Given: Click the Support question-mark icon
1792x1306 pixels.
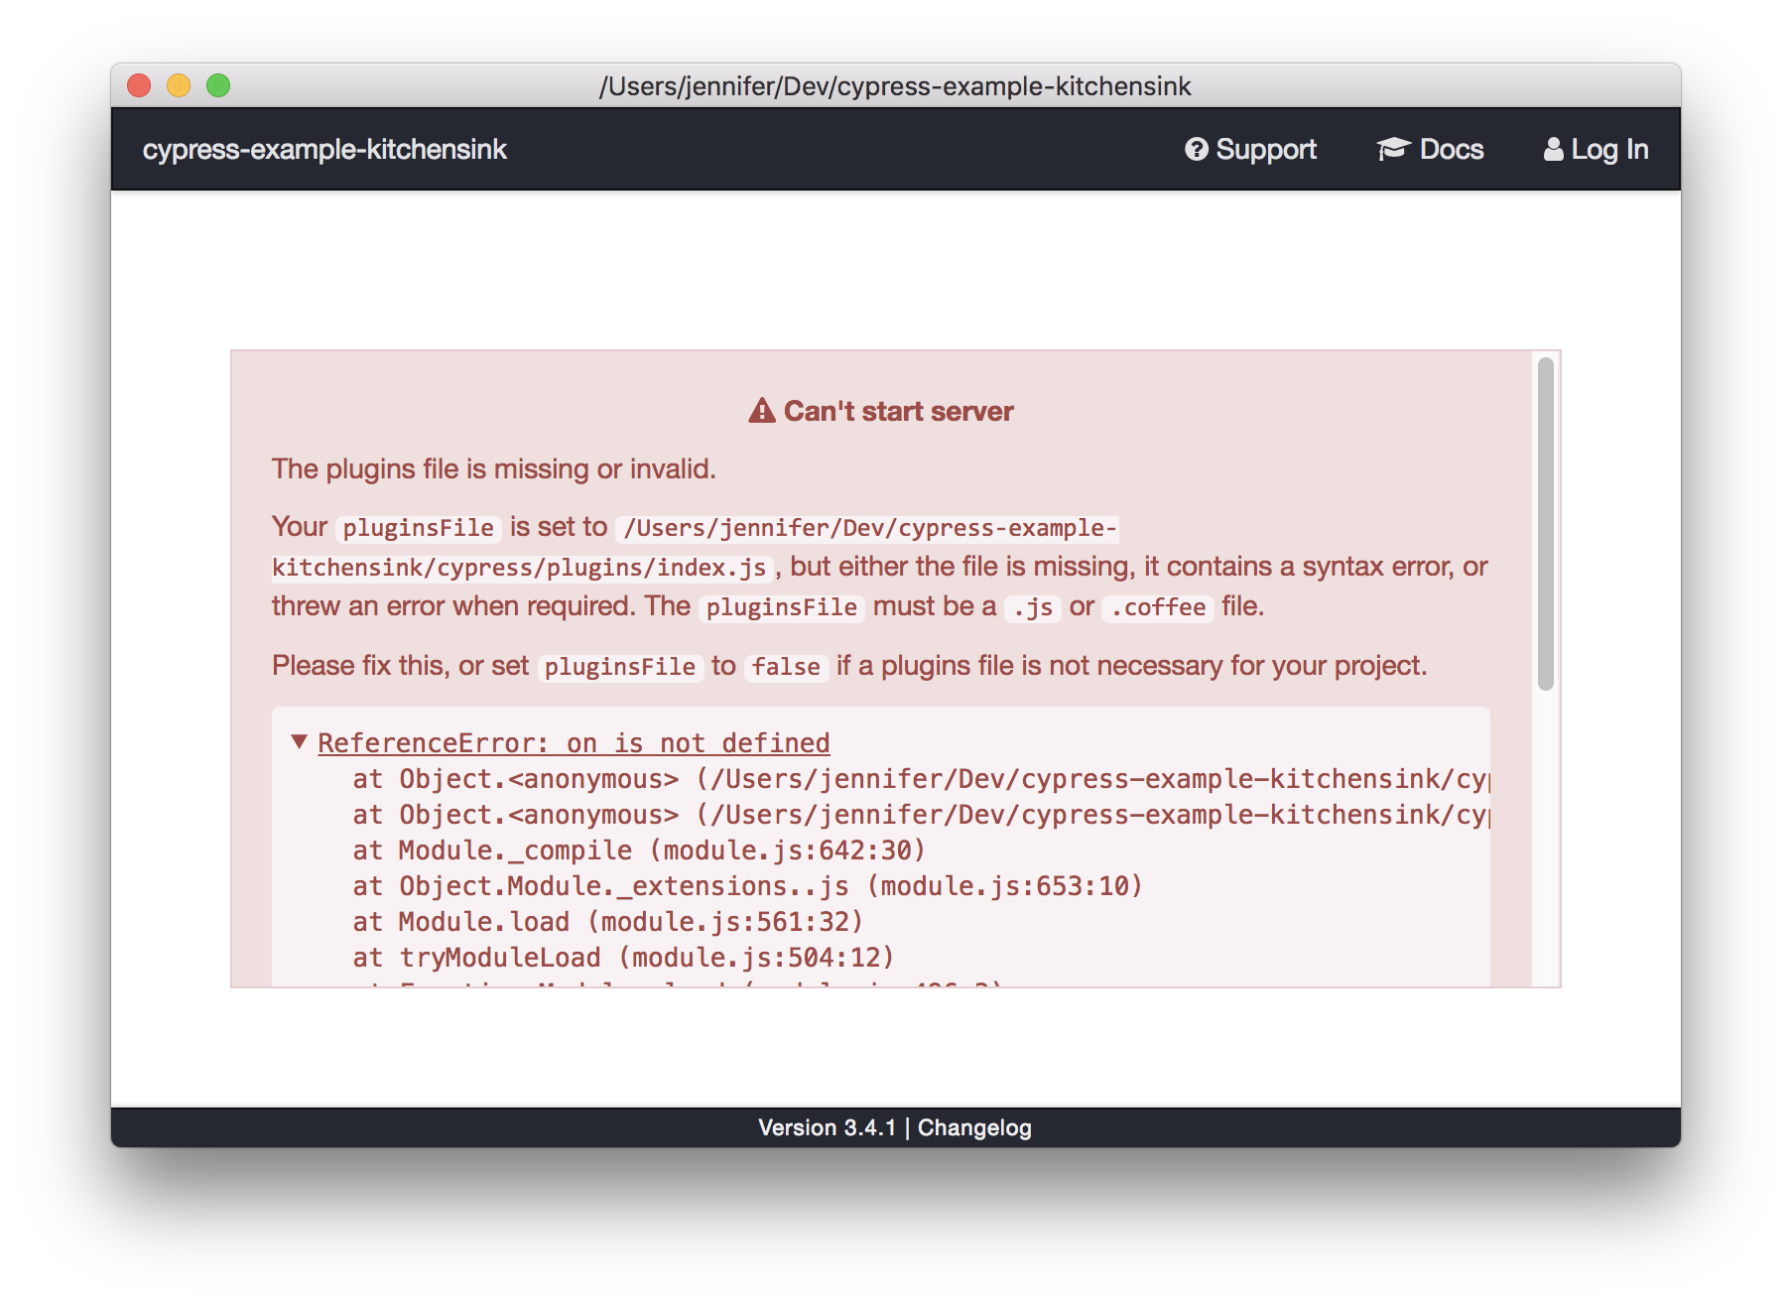Looking at the screenshot, I should [x=1197, y=149].
